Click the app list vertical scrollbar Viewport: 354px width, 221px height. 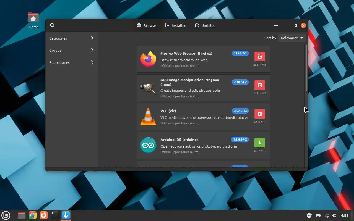coord(306,68)
